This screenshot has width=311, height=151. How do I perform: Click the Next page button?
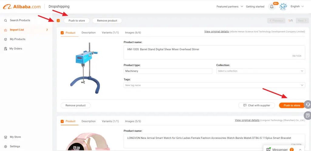click(302, 21)
